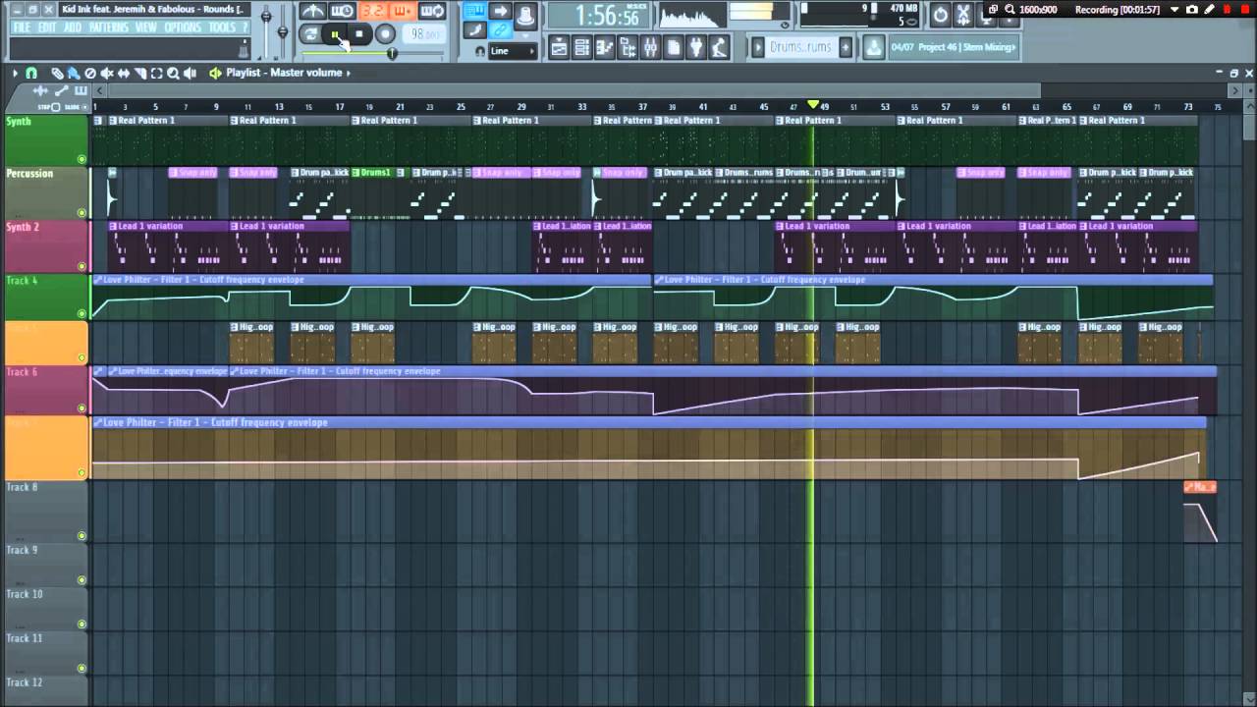Mute Track 9 using its green light
1257x707 pixels.
[82, 580]
